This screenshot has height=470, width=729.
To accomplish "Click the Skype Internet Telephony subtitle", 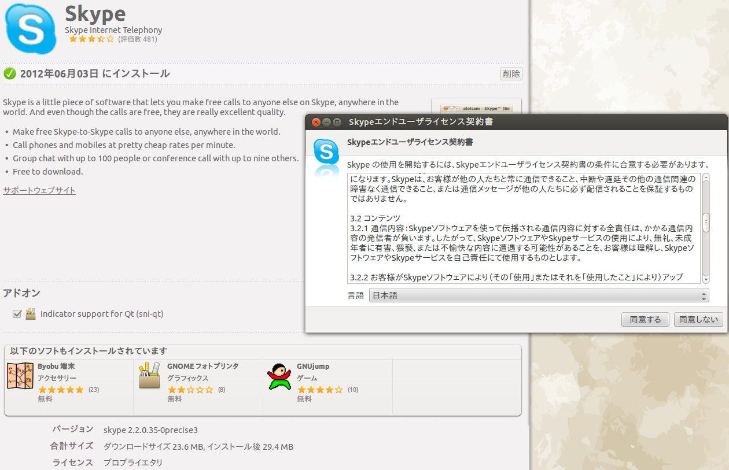I will (113, 30).
